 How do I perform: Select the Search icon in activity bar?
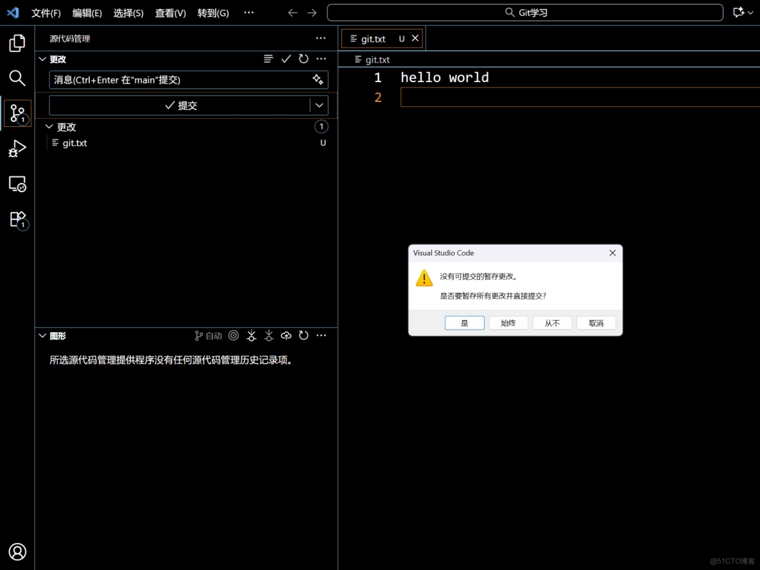tap(17, 78)
